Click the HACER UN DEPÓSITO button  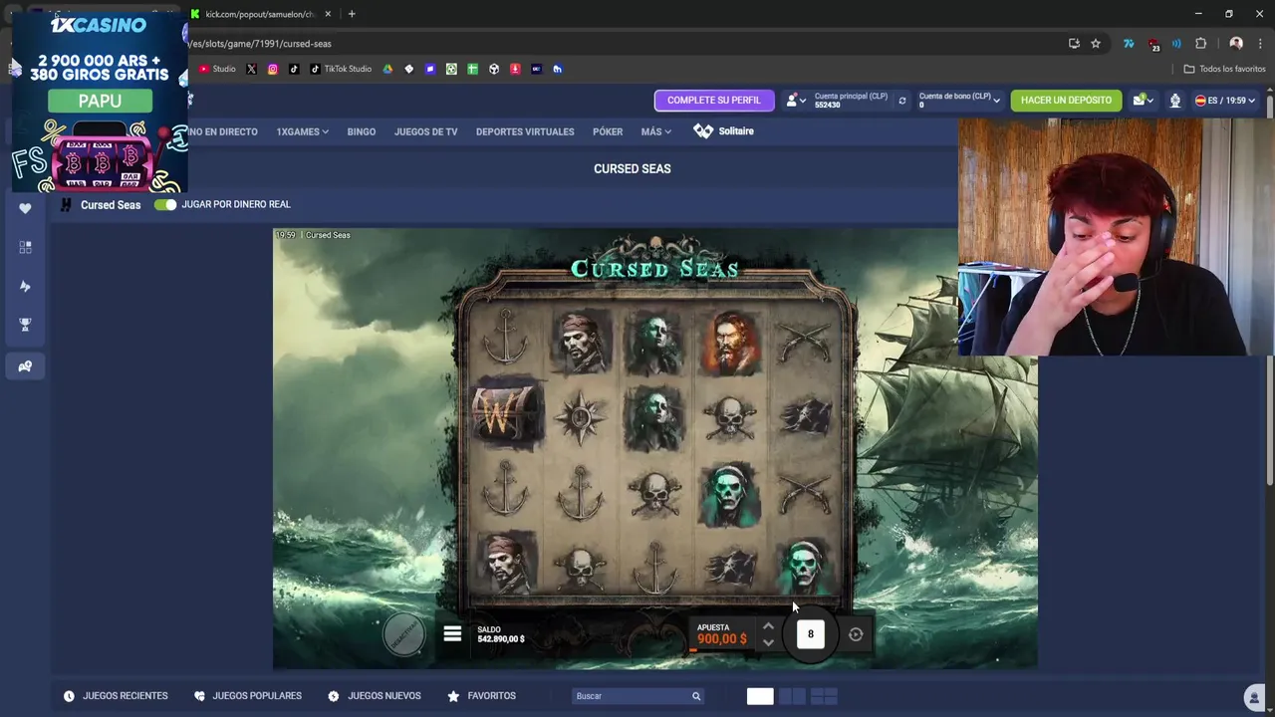tap(1066, 101)
